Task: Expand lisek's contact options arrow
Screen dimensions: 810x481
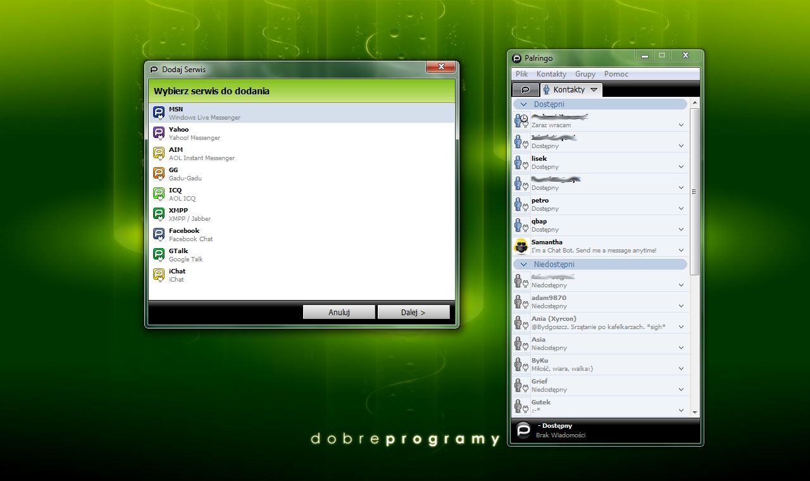Action: click(x=681, y=167)
